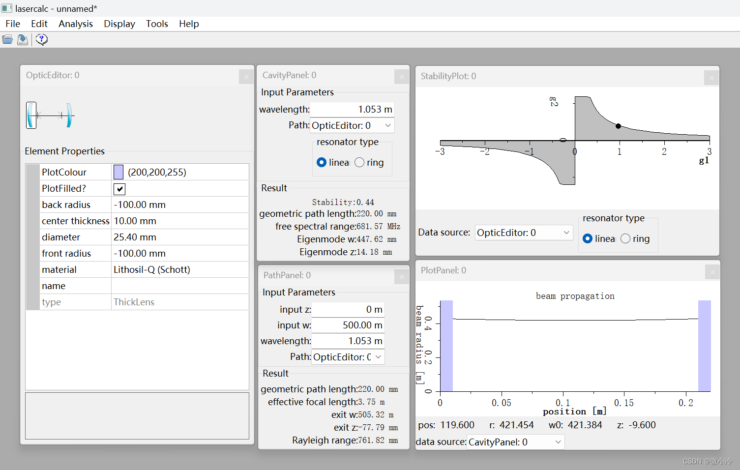The height and width of the screenshot is (470, 740).
Task: Click diameter value 25.40 mm
Action: click(180, 237)
